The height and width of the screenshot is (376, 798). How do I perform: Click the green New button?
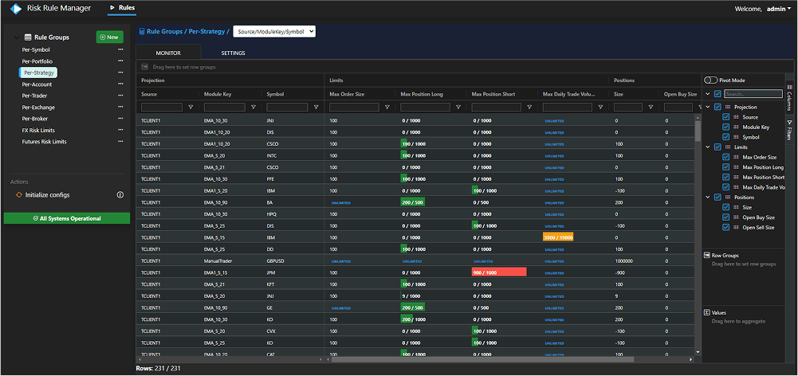click(x=109, y=37)
